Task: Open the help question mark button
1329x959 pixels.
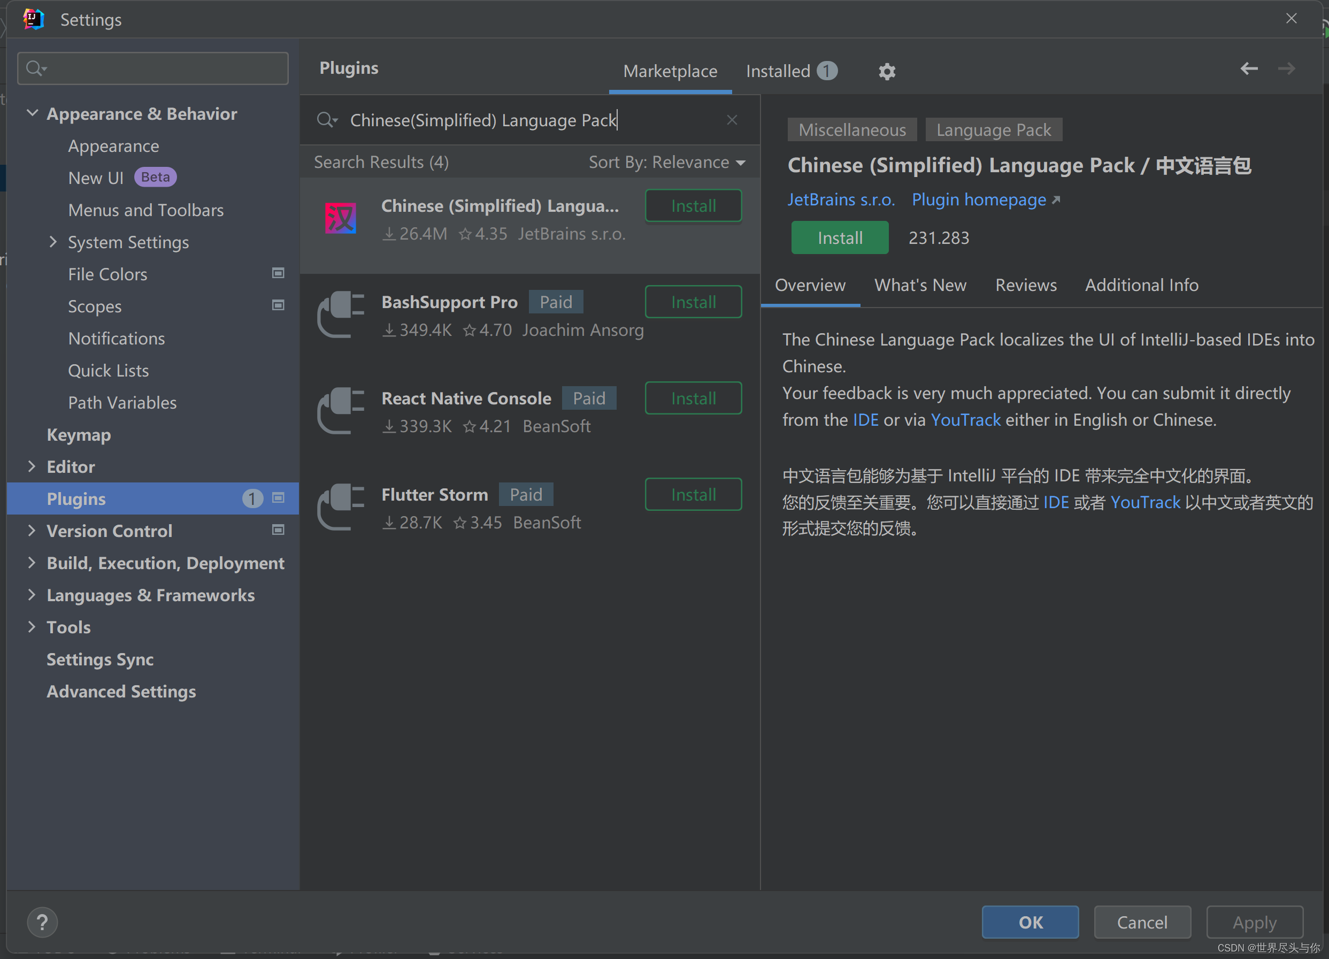Action: [42, 922]
